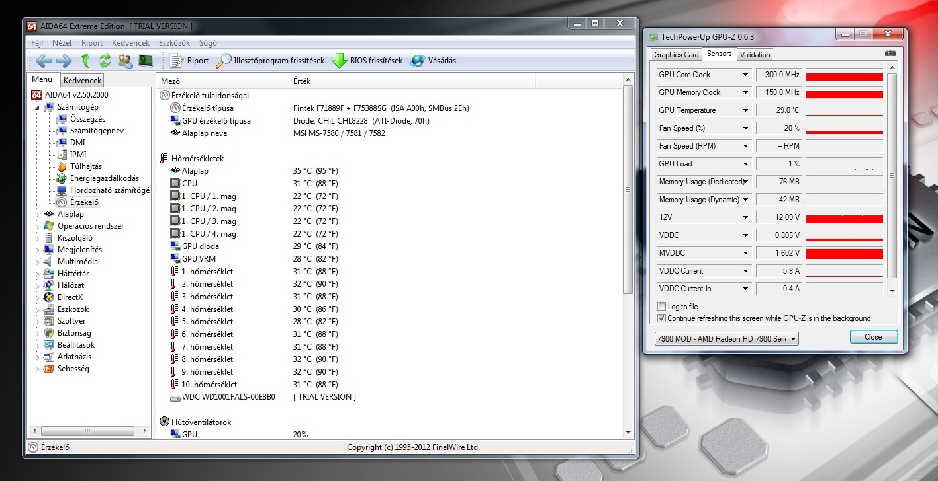This screenshot has height=481, width=938.
Task: Open the 12V sensor dropdown in GPU-Z
Action: 745,217
